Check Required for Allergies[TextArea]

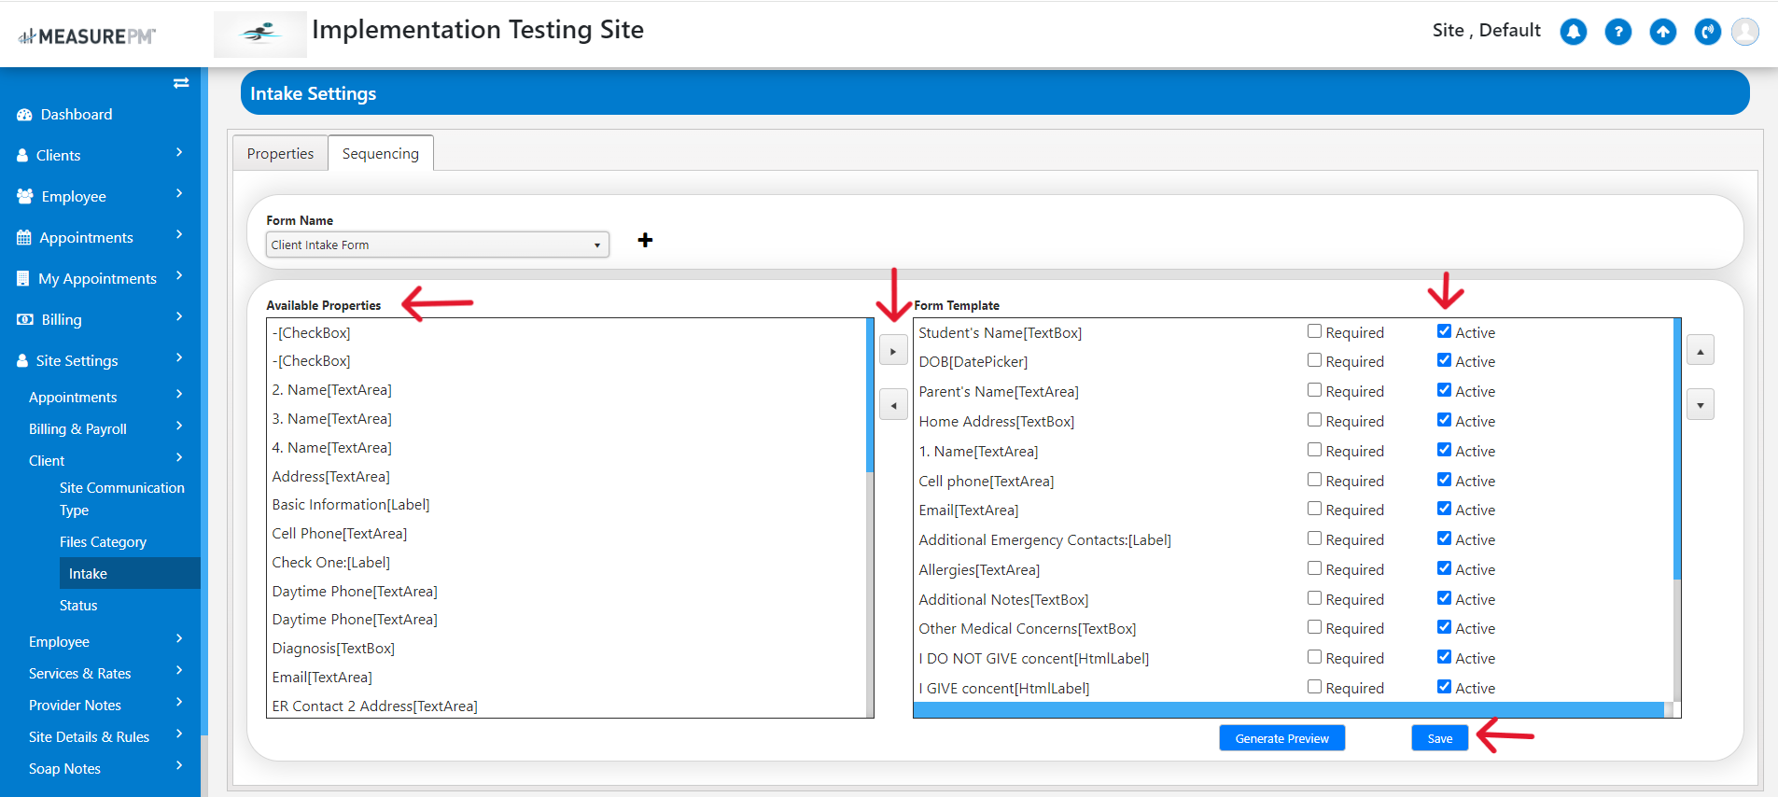(1314, 568)
